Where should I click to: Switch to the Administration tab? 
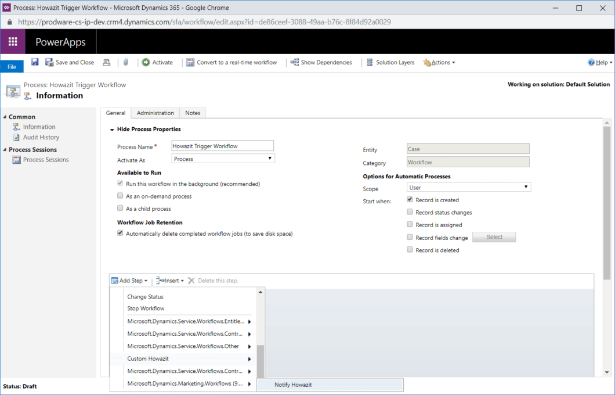pos(155,113)
